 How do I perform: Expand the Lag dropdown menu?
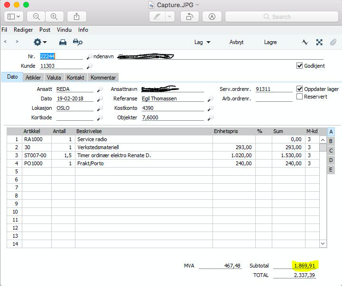(202, 42)
